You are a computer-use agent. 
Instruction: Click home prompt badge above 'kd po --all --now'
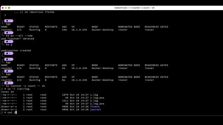9,33
